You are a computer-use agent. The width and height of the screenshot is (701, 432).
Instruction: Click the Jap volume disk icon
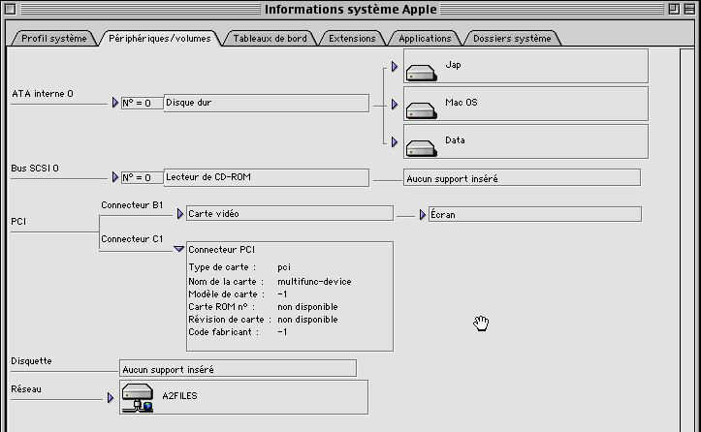tap(421, 73)
